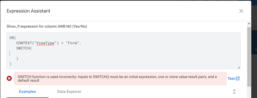Viewport: 257px width, 98px height.
Task: Click the resize handle of the expression box
Action: pyautogui.click(x=239, y=68)
